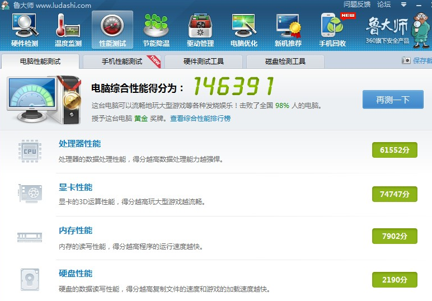Screen dimensions: 432x301
Task: Open the title bar dropdown menu arrow
Action: tap(403, 4)
